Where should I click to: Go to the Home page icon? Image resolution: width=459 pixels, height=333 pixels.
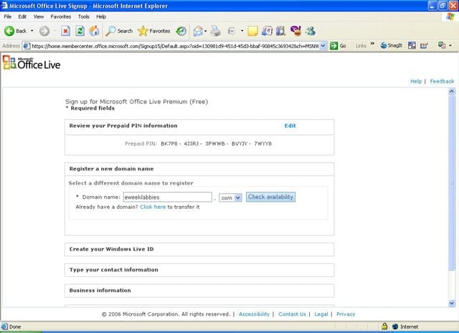point(94,31)
